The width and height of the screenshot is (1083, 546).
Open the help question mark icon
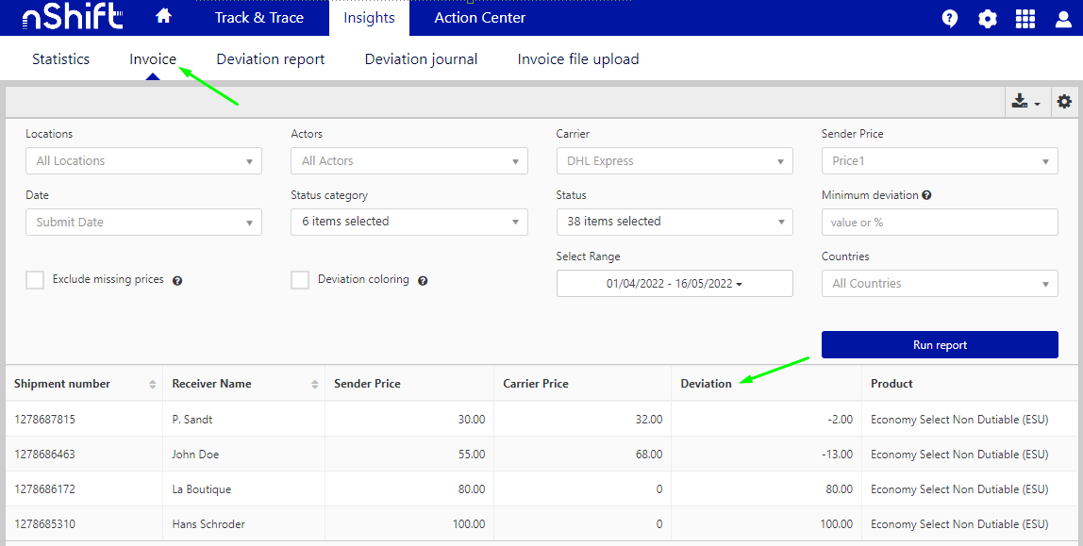[x=950, y=19]
